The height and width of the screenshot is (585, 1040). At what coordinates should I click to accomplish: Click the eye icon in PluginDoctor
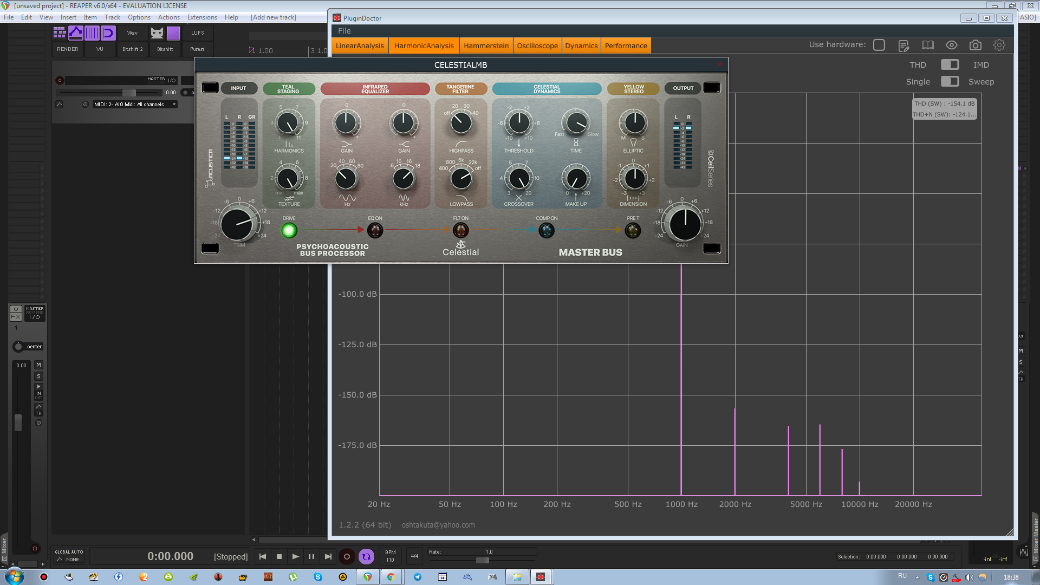coord(952,45)
